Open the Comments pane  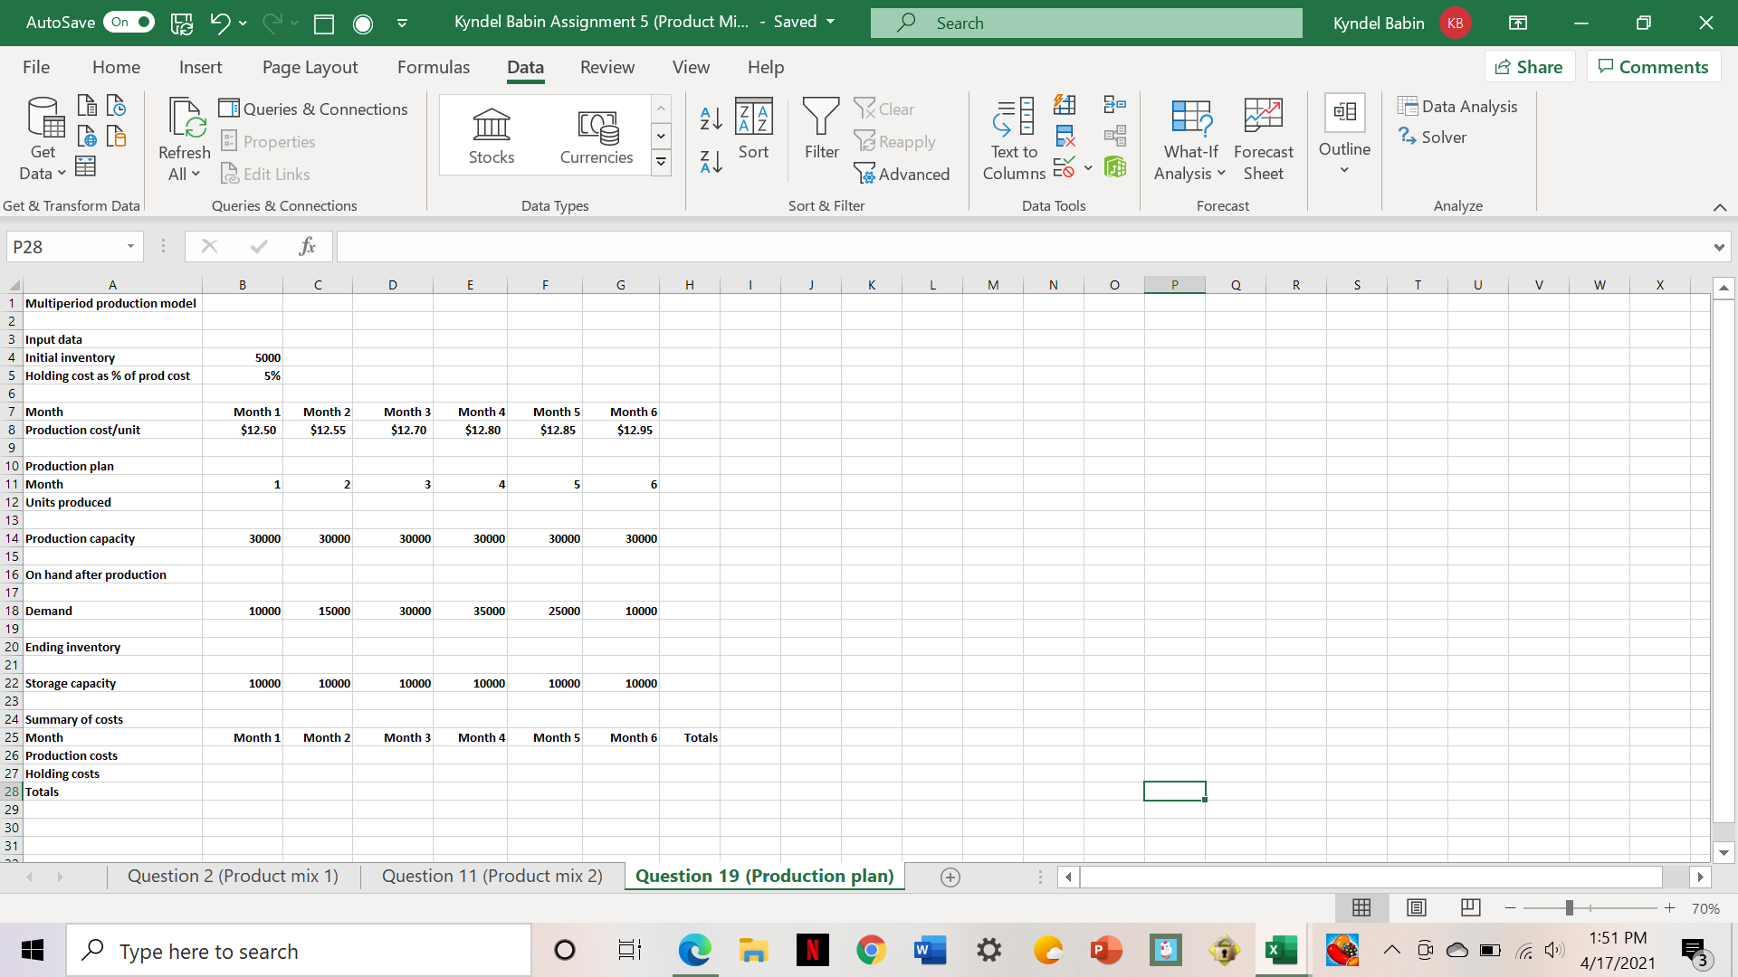[x=1653, y=67]
